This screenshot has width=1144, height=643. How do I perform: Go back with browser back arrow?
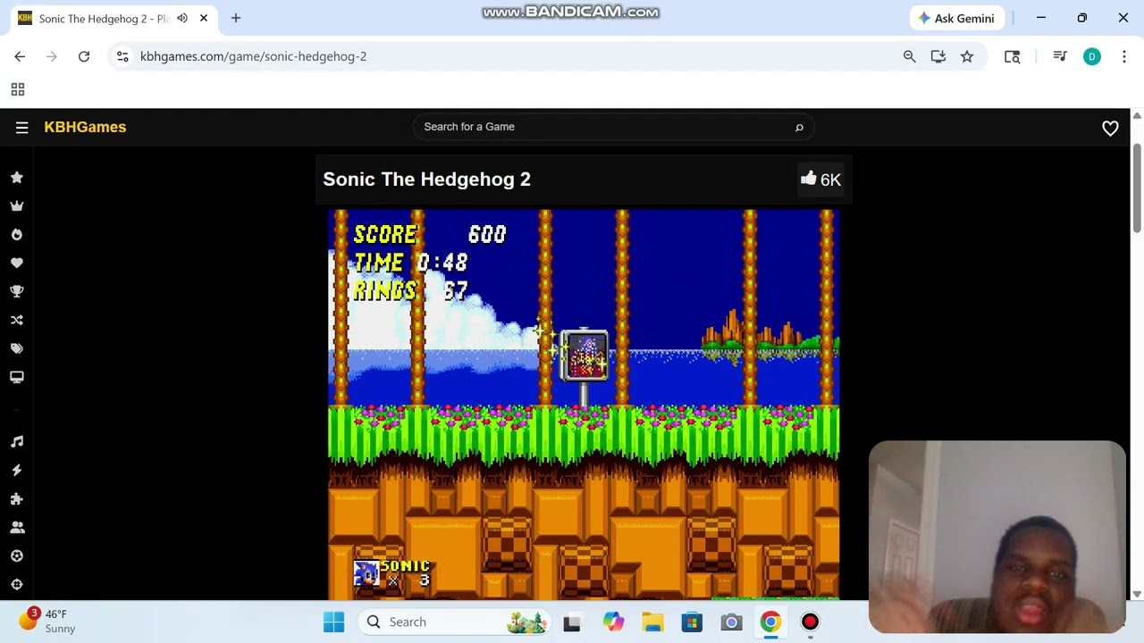coord(20,56)
